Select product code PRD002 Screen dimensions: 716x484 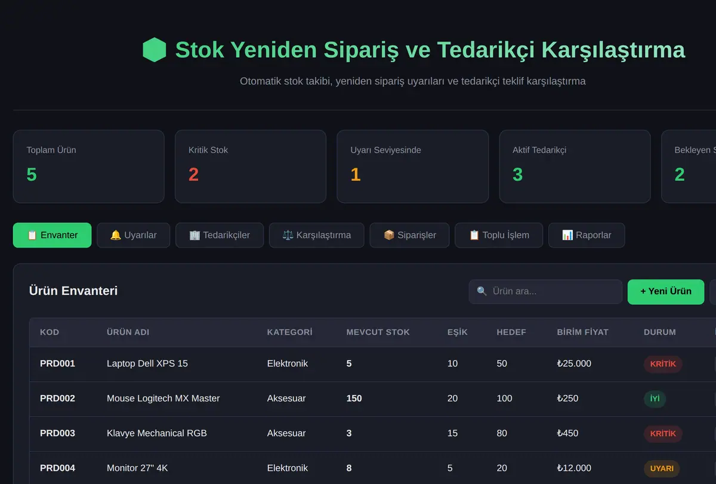57,398
